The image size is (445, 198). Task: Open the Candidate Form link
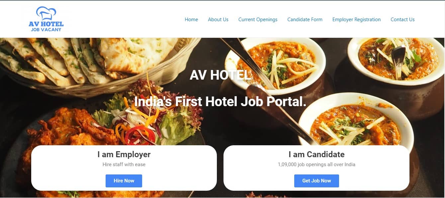305,20
